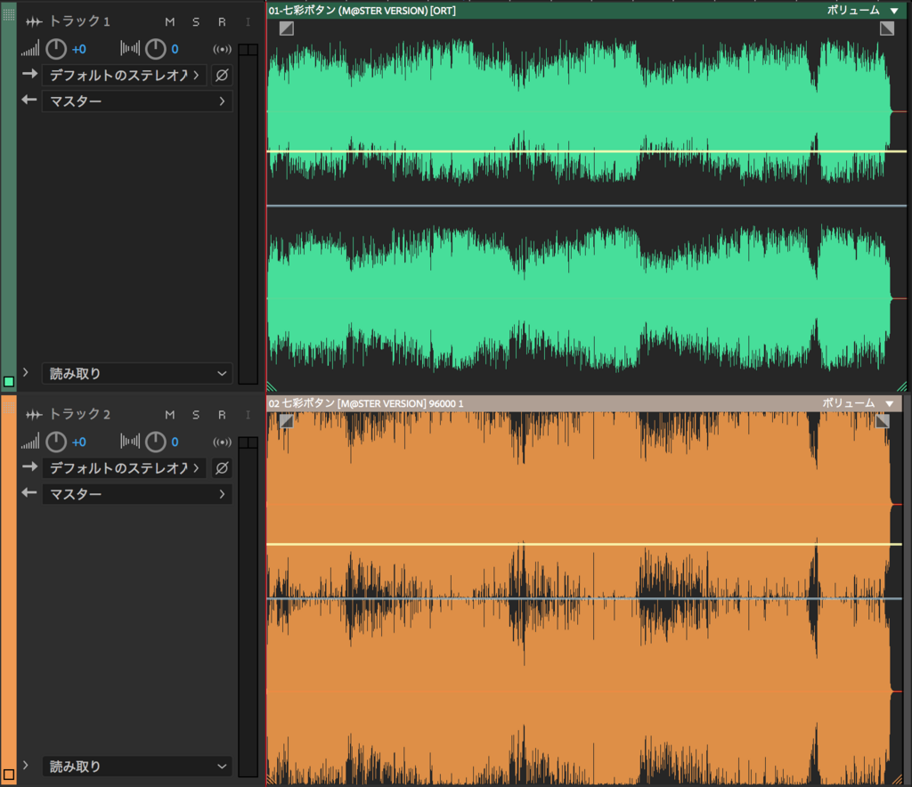
Task: Click the Track 2 stereo pan icon
Action: pos(130,442)
